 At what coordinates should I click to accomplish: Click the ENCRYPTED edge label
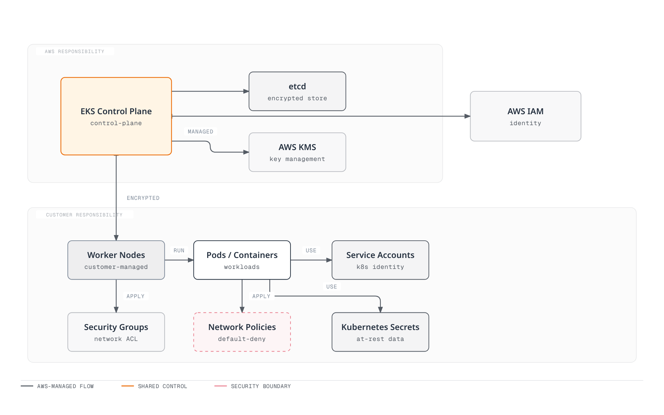(143, 198)
